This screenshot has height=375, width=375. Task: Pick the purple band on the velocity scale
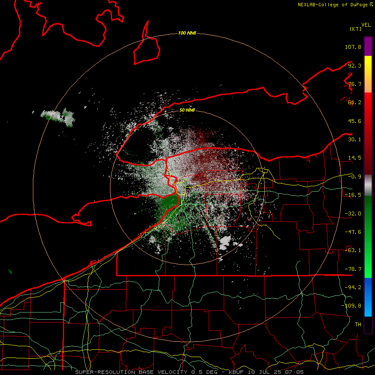(x=368, y=46)
